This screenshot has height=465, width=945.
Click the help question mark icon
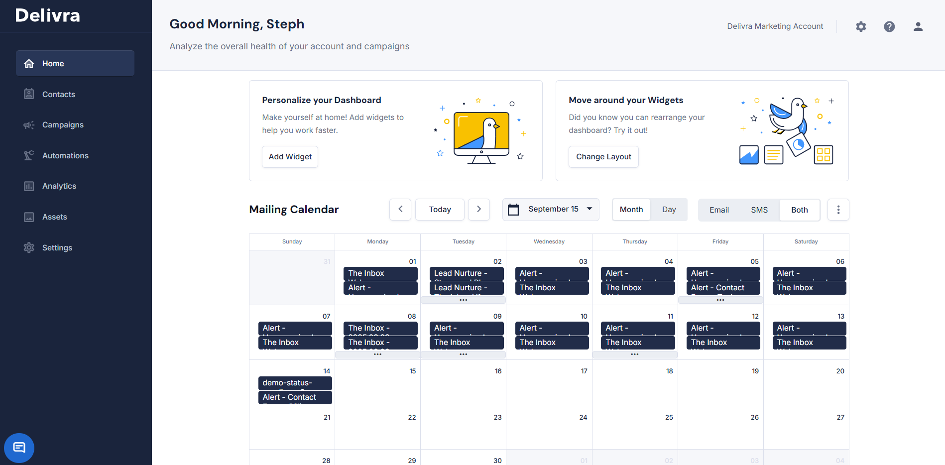[889, 26]
